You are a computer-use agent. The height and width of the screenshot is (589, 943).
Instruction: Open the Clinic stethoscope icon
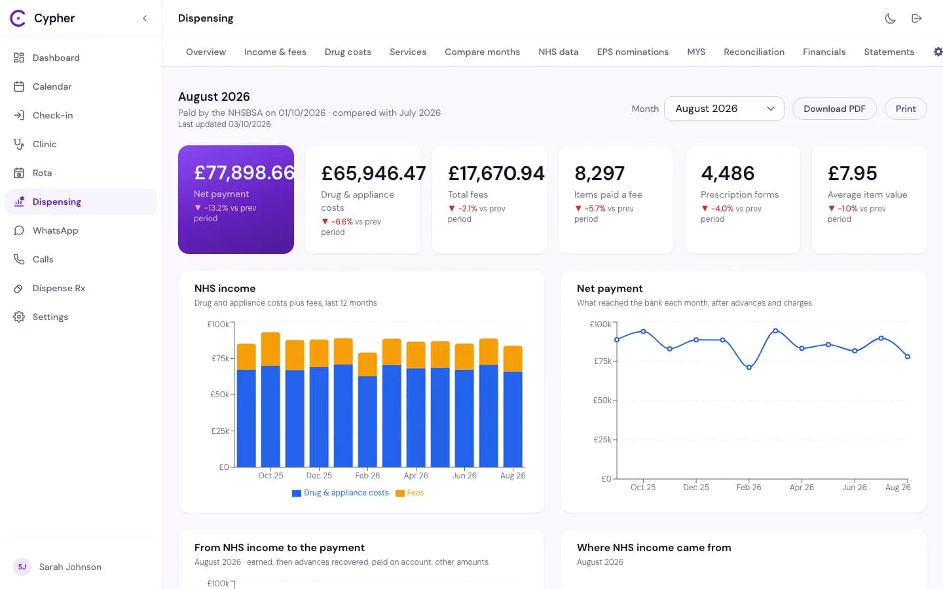pos(19,144)
